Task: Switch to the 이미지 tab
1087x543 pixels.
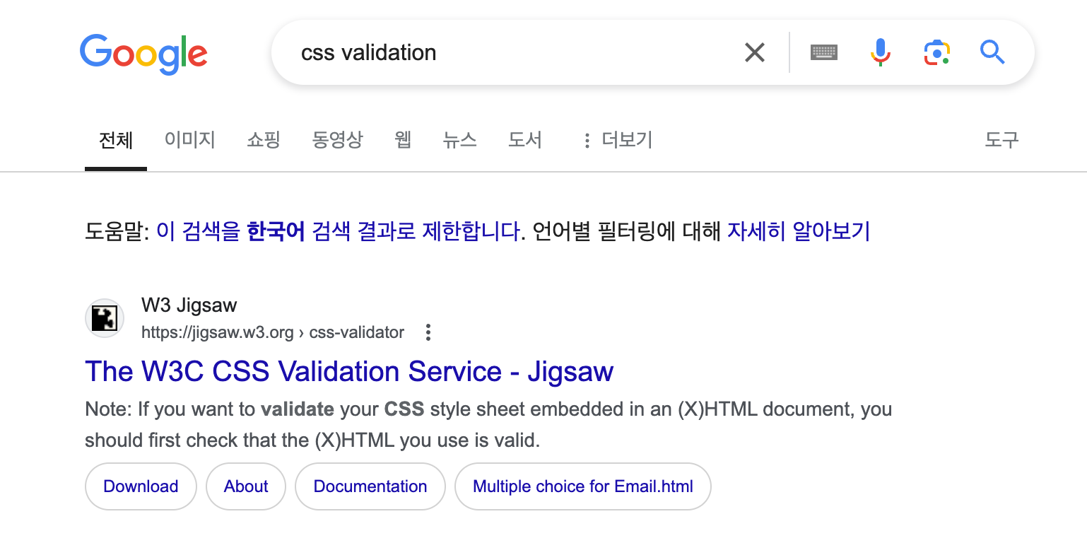Action: click(x=189, y=140)
